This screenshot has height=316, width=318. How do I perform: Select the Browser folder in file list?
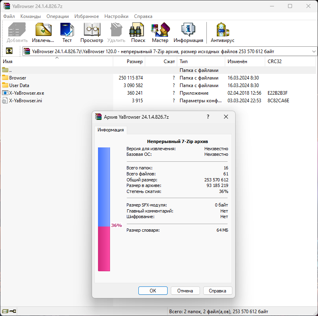point(18,78)
